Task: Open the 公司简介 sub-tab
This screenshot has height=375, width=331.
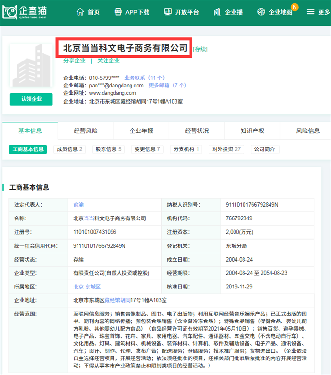Action: coord(265,149)
